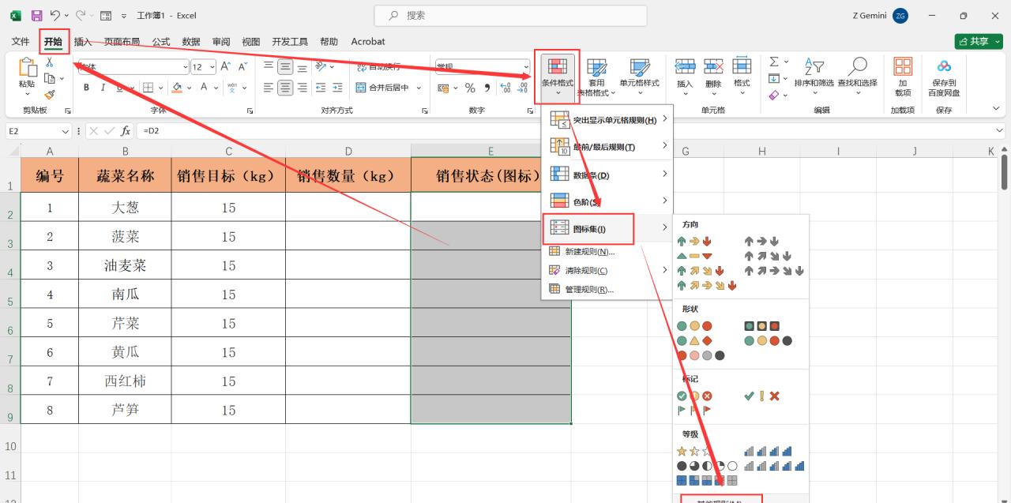The image size is (1011, 503).
Task: Click the Add-ins icon
Action: (903, 66)
